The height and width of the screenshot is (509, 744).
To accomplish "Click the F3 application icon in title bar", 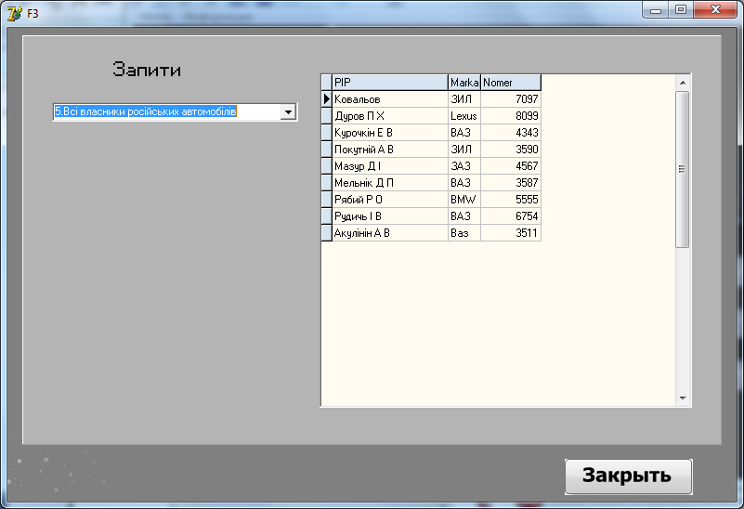I will 14,14.
